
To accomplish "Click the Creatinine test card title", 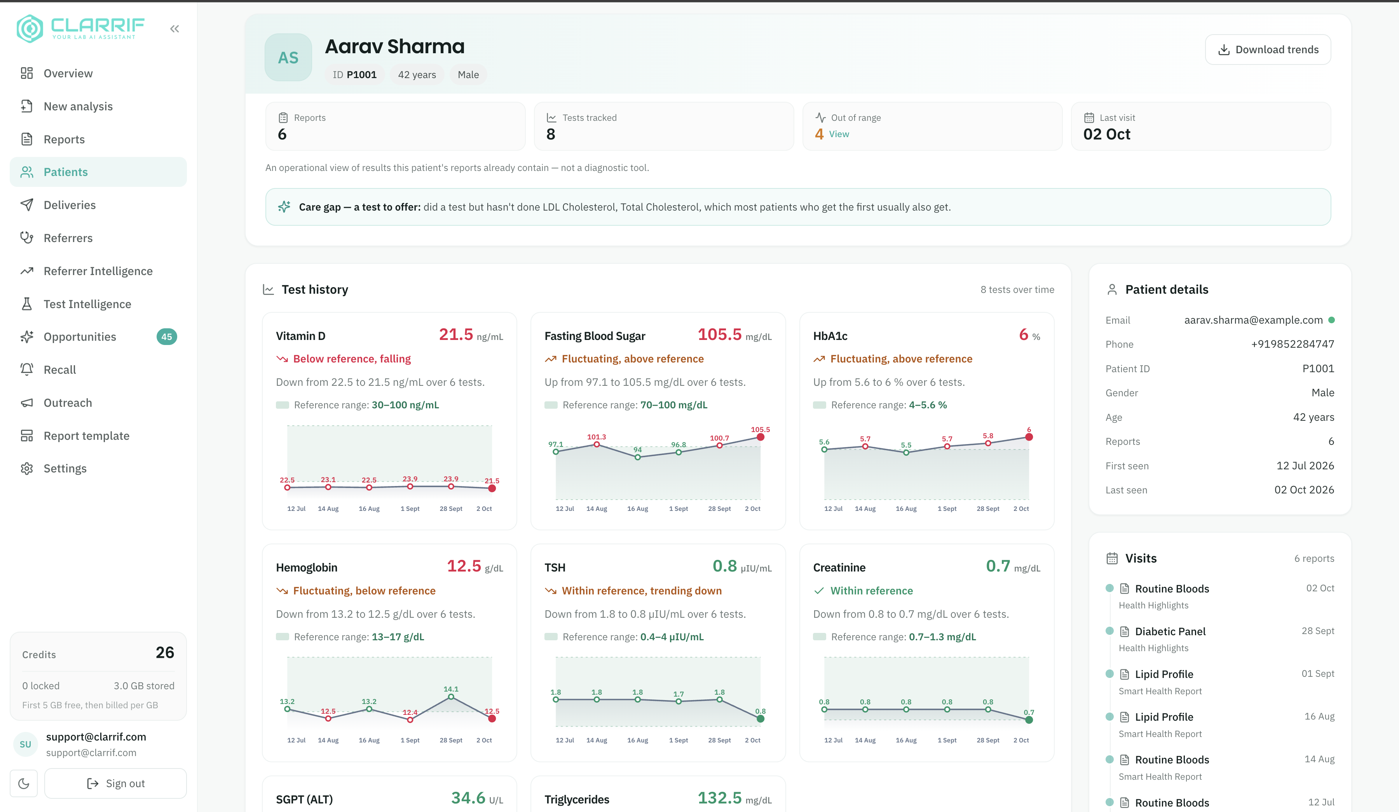I will coord(839,567).
